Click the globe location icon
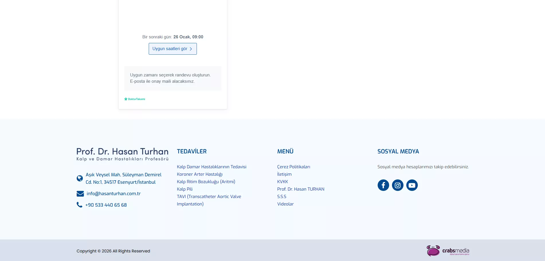The height and width of the screenshot is (261, 545). pos(80,178)
